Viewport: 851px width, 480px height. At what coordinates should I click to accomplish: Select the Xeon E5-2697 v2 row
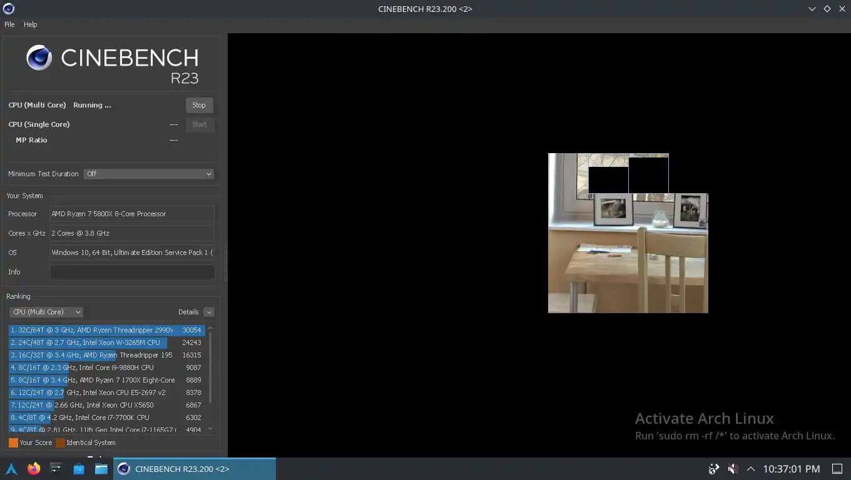pyautogui.click(x=106, y=392)
